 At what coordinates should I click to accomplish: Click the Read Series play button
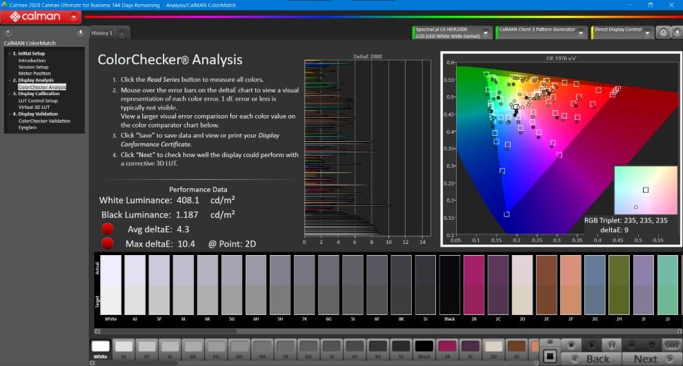click(x=591, y=345)
